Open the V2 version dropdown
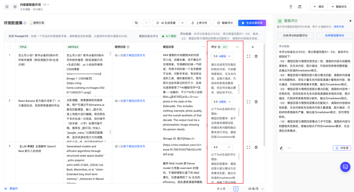This screenshot has height=192, width=354. (46, 5)
